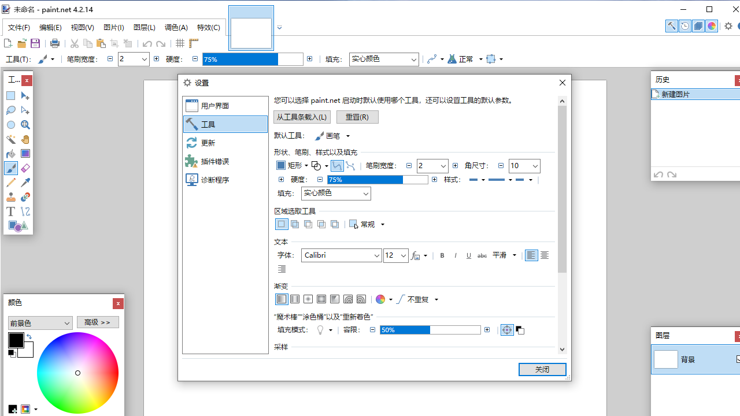Toggle underline text formatting
The width and height of the screenshot is (740, 416).
tap(468, 255)
